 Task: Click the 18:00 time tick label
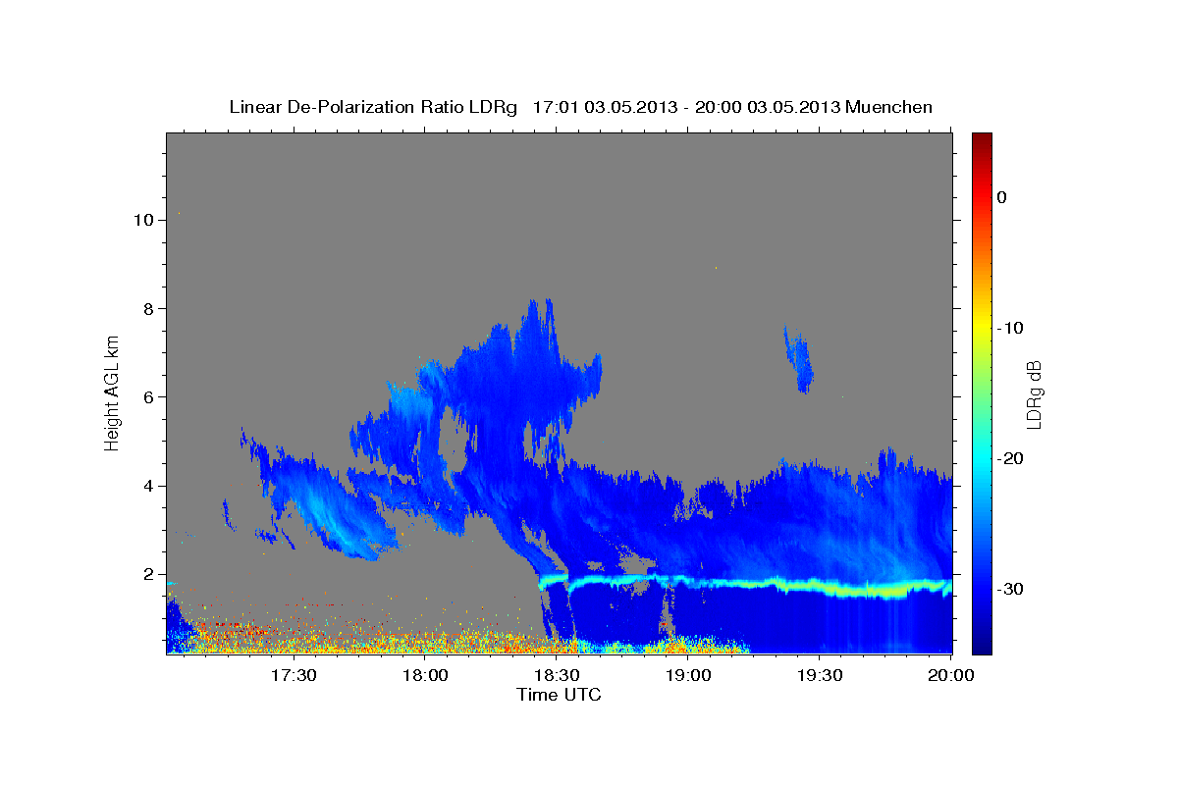(x=425, y=675)
